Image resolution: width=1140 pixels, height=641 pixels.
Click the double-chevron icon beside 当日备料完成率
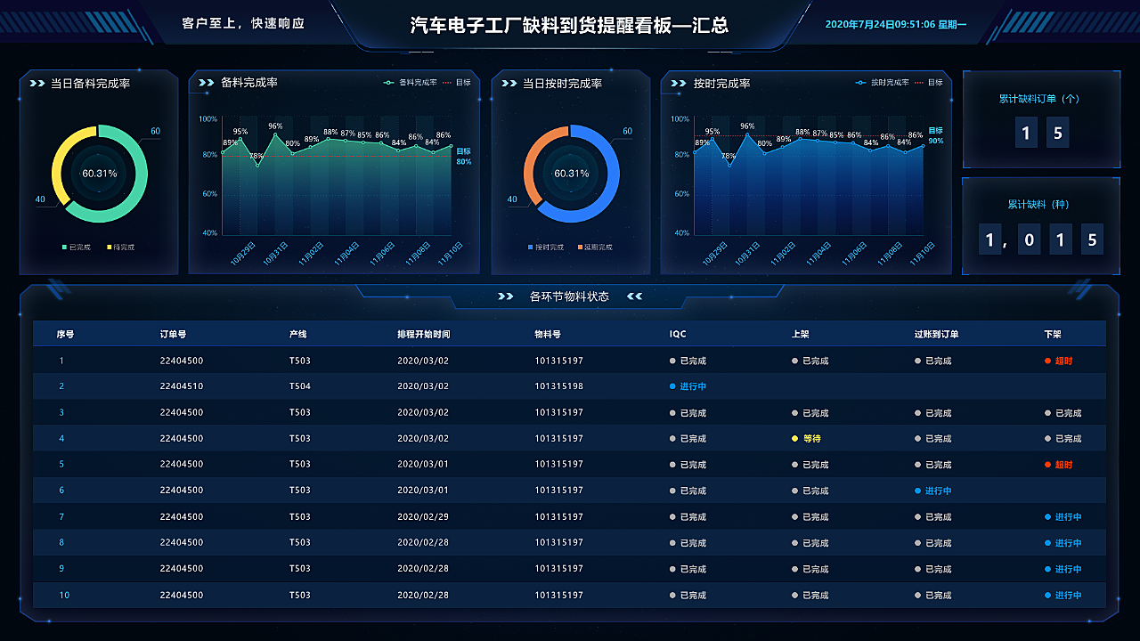(x=37, y=83)
